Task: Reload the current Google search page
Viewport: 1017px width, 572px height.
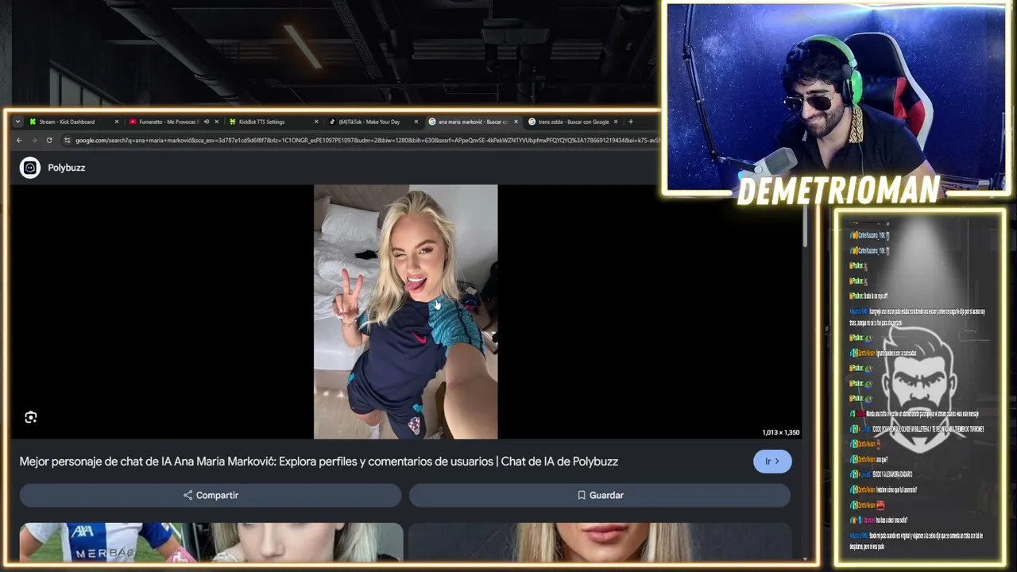Action: point(49,141)
